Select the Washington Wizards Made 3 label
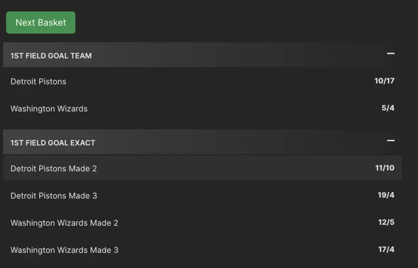Viewport: 418px width, 268px height. tap(64, 250)
